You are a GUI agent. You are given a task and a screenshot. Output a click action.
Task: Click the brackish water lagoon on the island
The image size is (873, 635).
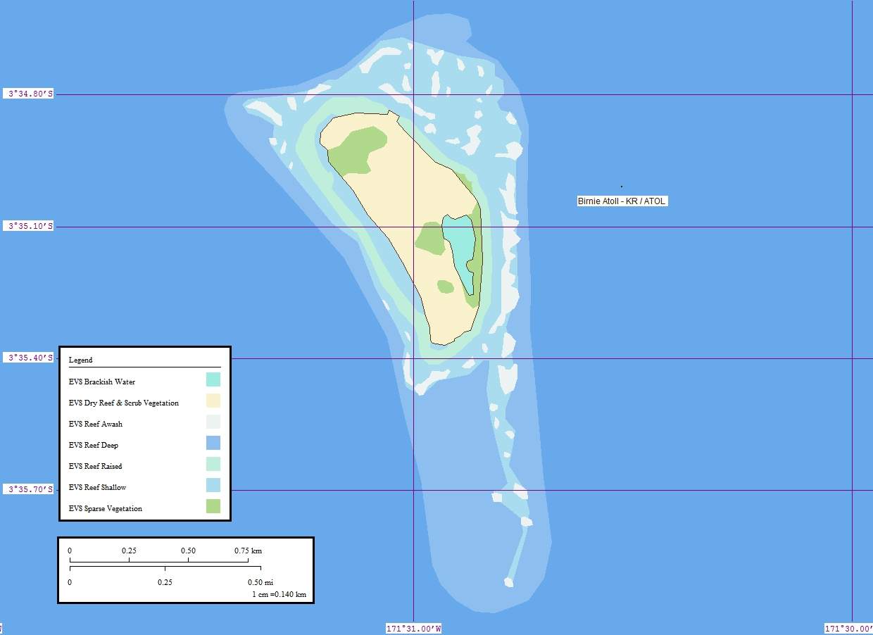pyautogui.click(x=459, y=243)
